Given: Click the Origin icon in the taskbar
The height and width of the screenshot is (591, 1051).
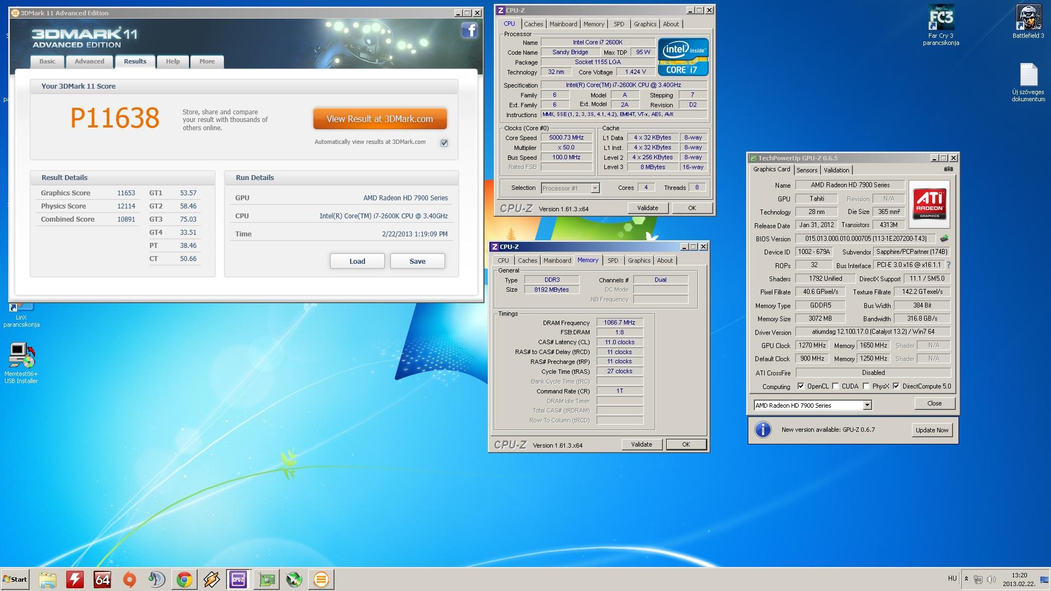Looking at the screenshot, I should point(129,580).
